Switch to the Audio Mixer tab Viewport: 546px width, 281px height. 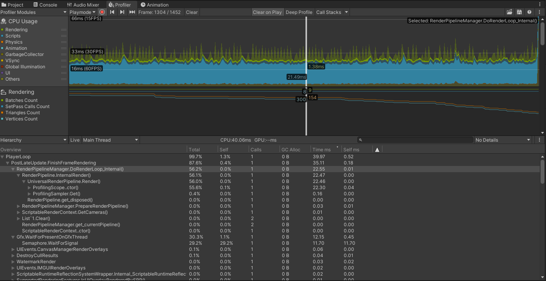(x=83, y=5)
